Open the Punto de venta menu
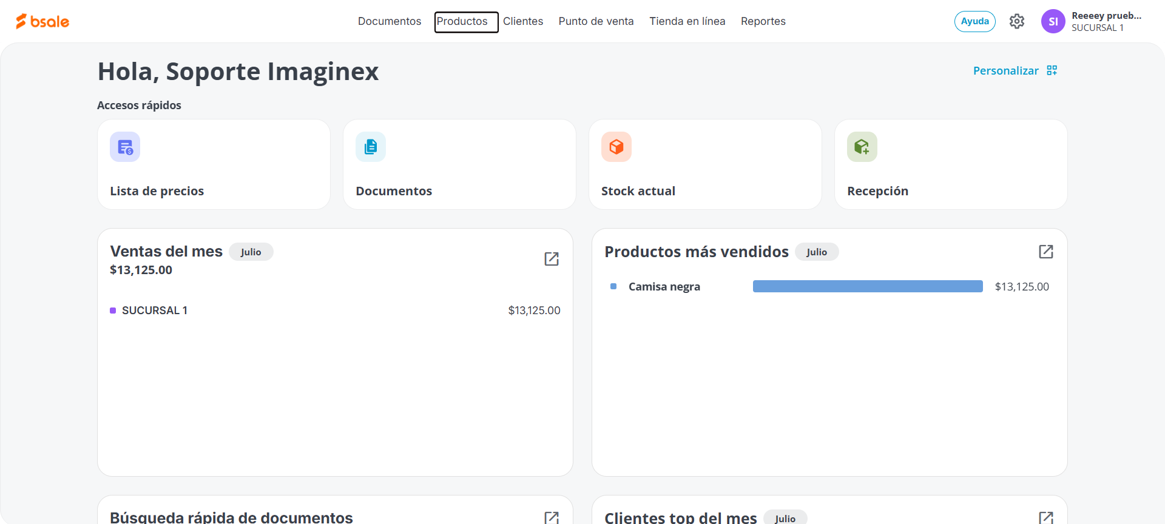This screenshot has width=1165, height=524. 596,21
